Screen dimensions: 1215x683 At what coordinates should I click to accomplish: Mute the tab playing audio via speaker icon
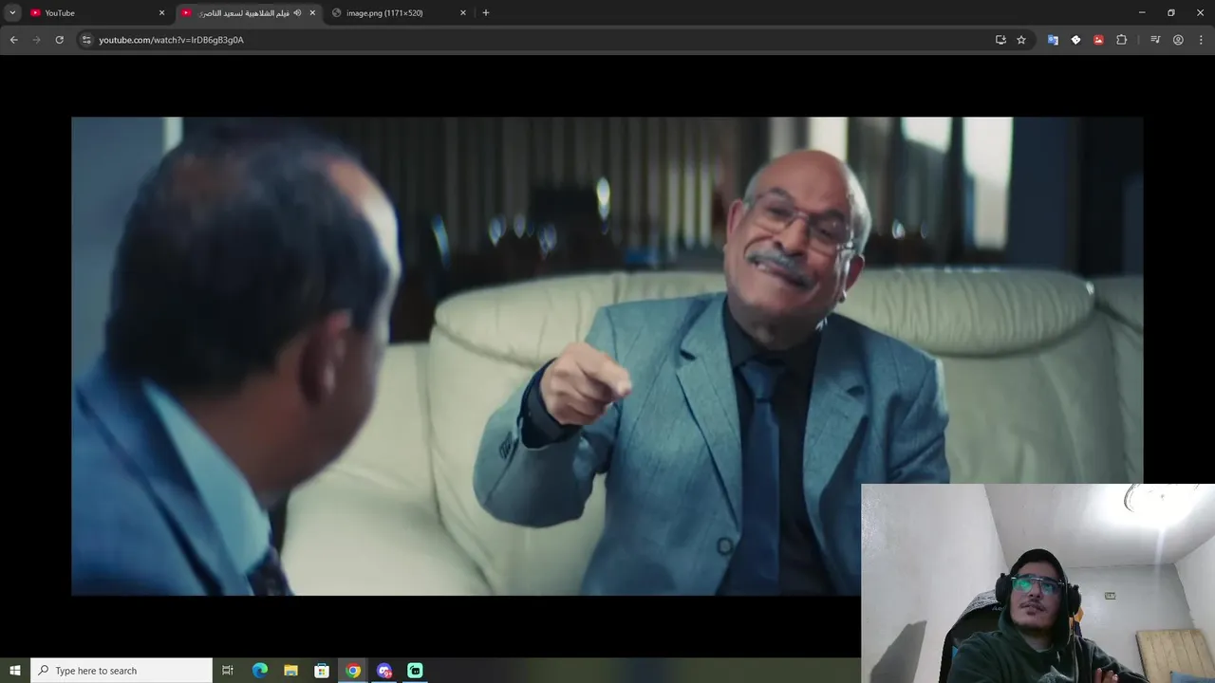pyautogui.click(x=297, y=12)
